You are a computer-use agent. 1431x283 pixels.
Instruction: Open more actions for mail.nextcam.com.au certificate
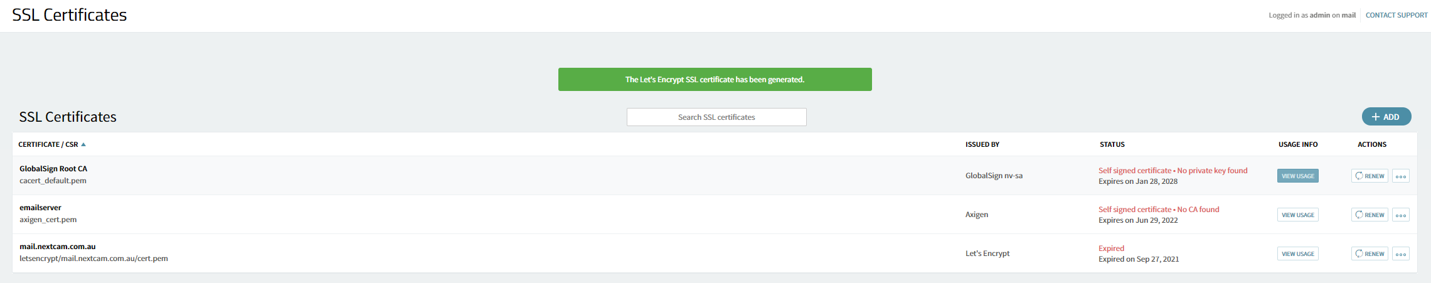[1401, 254]
